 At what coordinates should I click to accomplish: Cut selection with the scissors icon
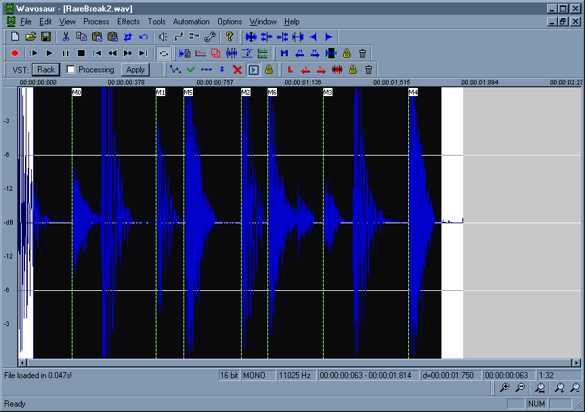point(66,37)
